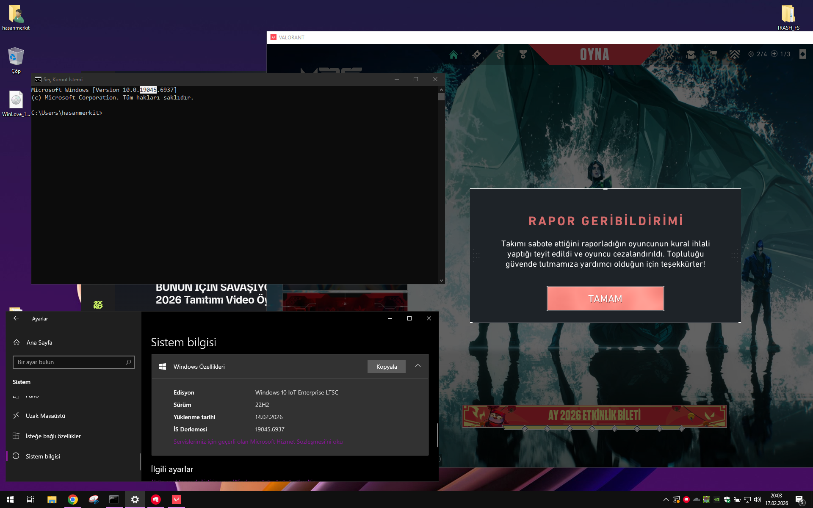This screenshot has width=813, height=508.
Task: Open the notification center with 5 alerts
Action: 799,500
